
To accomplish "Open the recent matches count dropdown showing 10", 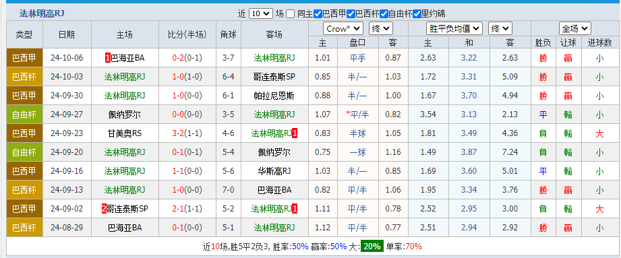I will click(x=260, y=13).
